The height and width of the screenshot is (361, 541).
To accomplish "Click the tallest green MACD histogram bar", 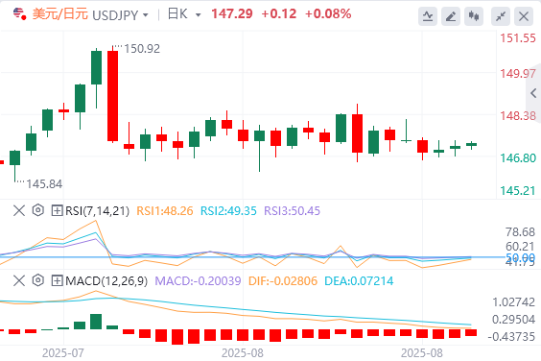I will click(96, 322).
